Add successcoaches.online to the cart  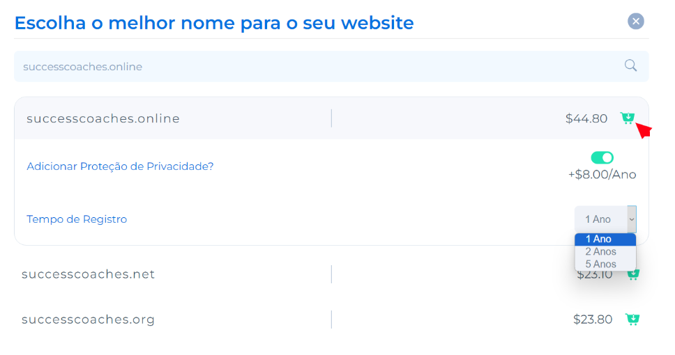(627, 118)
